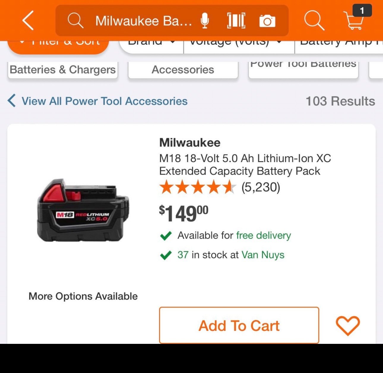Tap the back arrow icon

[x=28, y=21]
